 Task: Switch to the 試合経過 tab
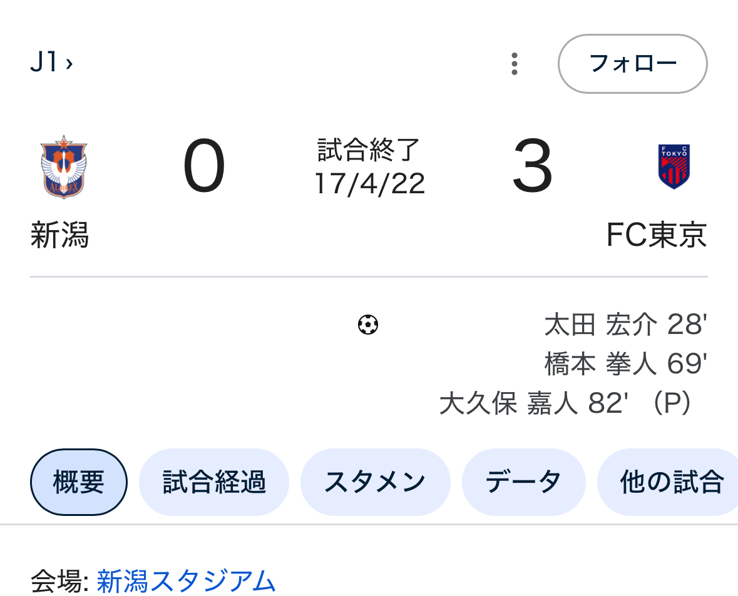pos(214,482)
